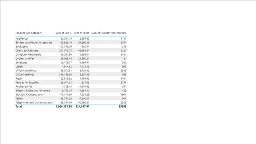Select the Envelopes row label
Screen dimensions: 256x144
(x=21, y=62)
